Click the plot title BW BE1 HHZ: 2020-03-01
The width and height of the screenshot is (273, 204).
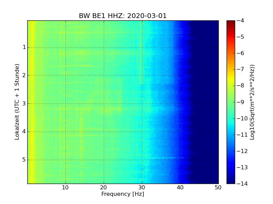coord(123,16)
